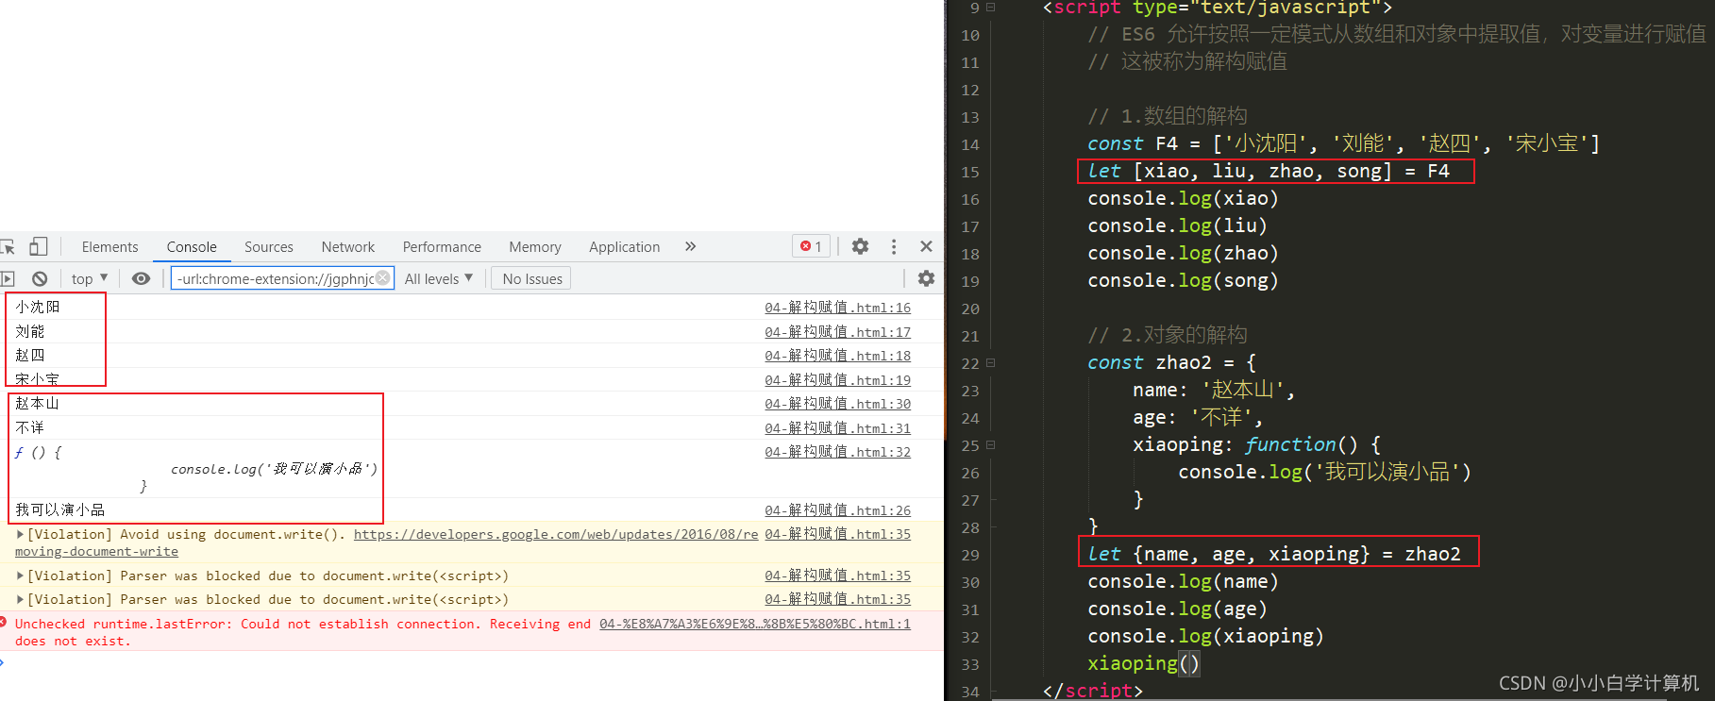The image size is (1715, 701).
Task: Click the Unchecked runtime.lastError message
Action: point(303,632)
